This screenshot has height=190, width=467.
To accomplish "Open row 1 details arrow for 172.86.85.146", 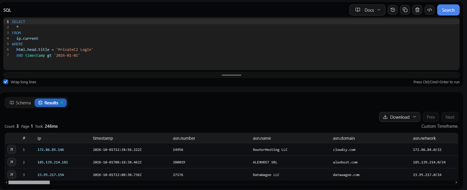I will [x=11, y=150].
